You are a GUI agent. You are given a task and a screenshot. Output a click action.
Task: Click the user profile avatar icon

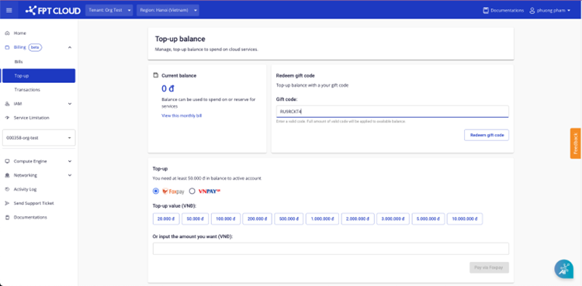pos(532,10)
